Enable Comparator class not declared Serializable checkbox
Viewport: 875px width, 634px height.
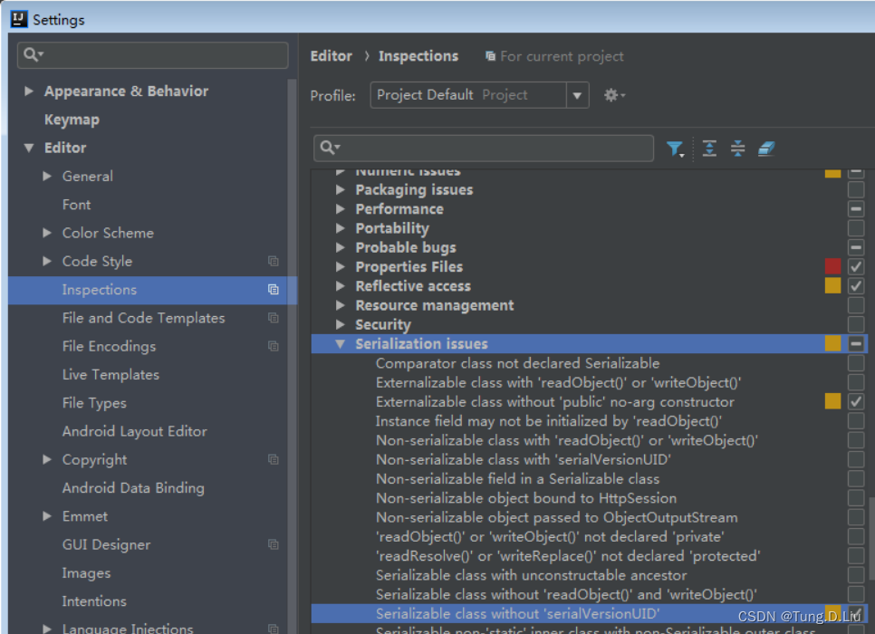(855, 363)
